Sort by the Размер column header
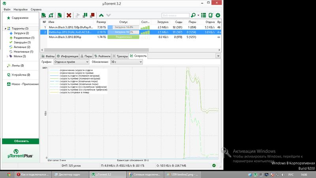The width and height of the screenshot is (316, 178). [x=100, y=22]
